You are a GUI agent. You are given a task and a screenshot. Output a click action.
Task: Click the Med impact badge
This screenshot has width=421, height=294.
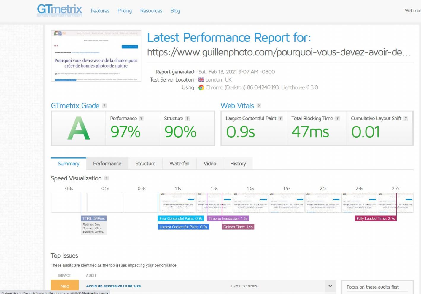[x=65, y=286]
